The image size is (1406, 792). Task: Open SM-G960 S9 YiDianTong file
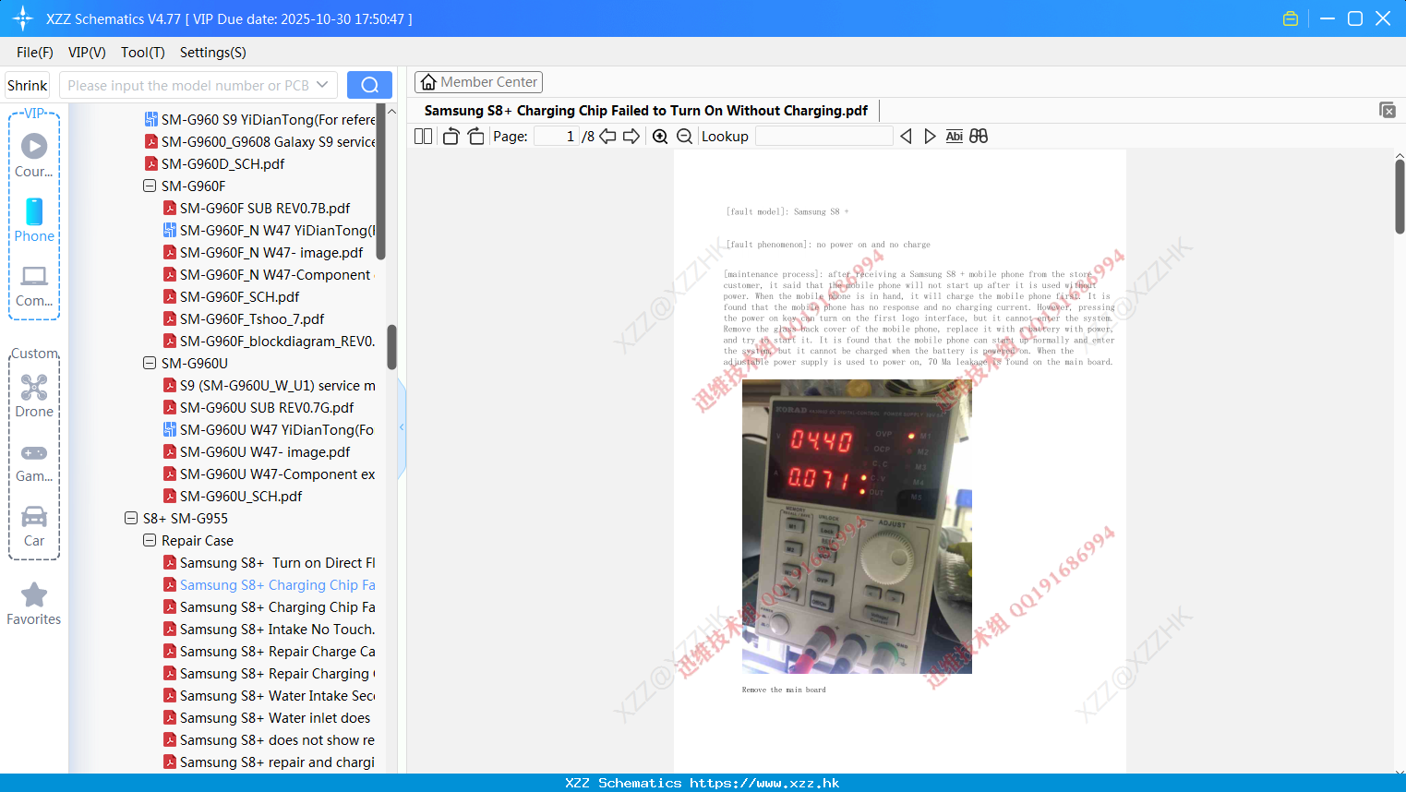(259, 119)
